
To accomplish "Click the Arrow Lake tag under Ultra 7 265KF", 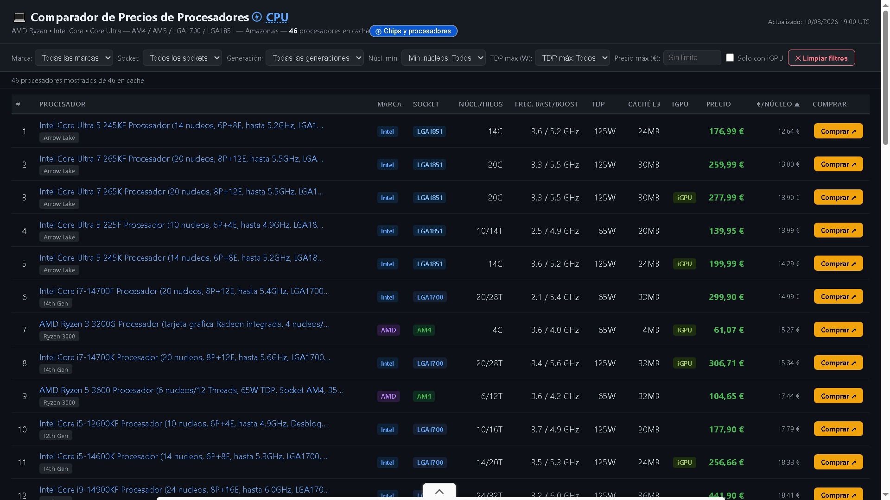I will [x=59, y=171].
